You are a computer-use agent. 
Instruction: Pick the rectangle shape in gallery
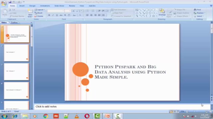(147, 10)
